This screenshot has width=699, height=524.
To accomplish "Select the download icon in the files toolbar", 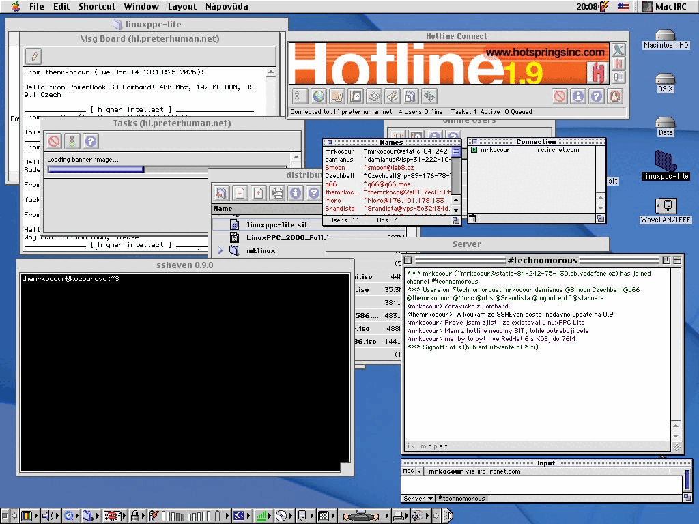I will (239, 193).
